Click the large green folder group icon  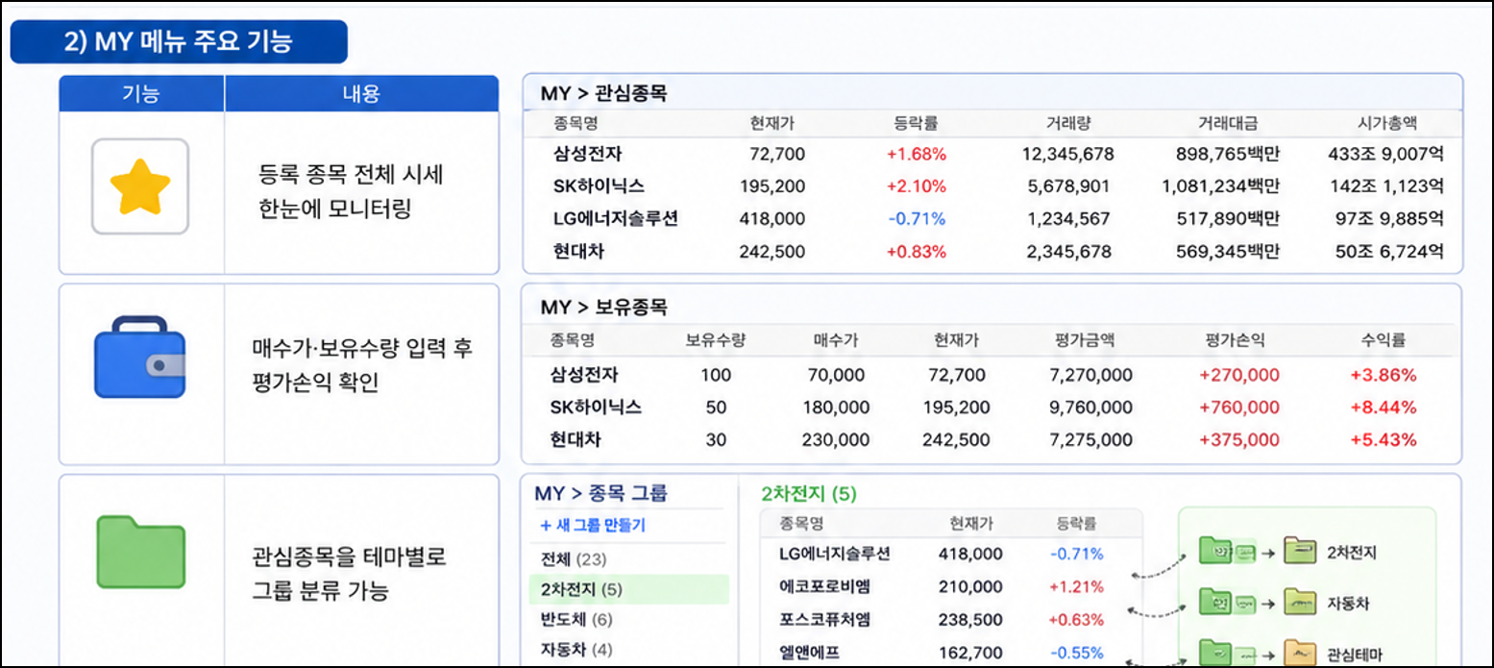click(x=140, y=552)
